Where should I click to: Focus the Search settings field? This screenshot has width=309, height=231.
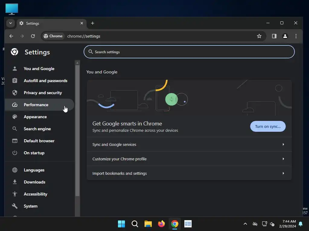(x=189, y=52)
